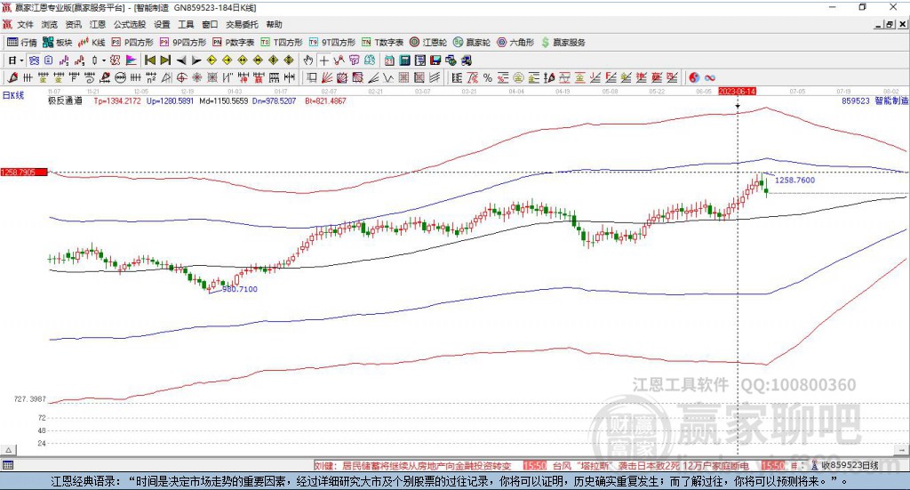
Task: Click the 行情 quotes button
Action: pos(21,43)
